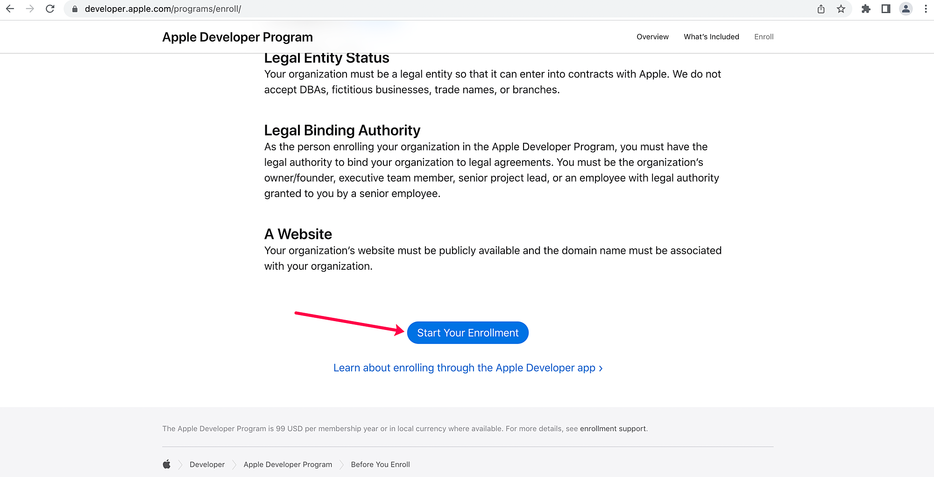Open the share page icon
Viewport: 934px width, 477px height.
(821, 9)
